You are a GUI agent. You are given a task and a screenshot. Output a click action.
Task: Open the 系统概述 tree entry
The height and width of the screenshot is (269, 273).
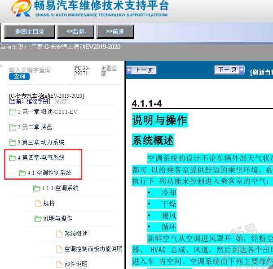(x=76, y=234)
